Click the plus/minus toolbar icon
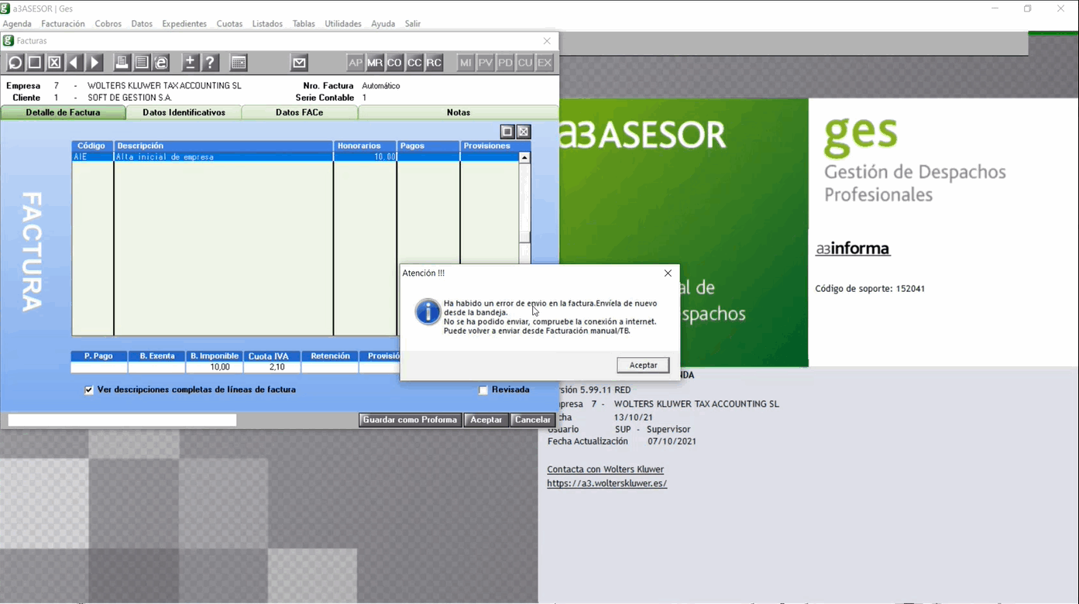The image size is (1079, 604). (190, 63)
